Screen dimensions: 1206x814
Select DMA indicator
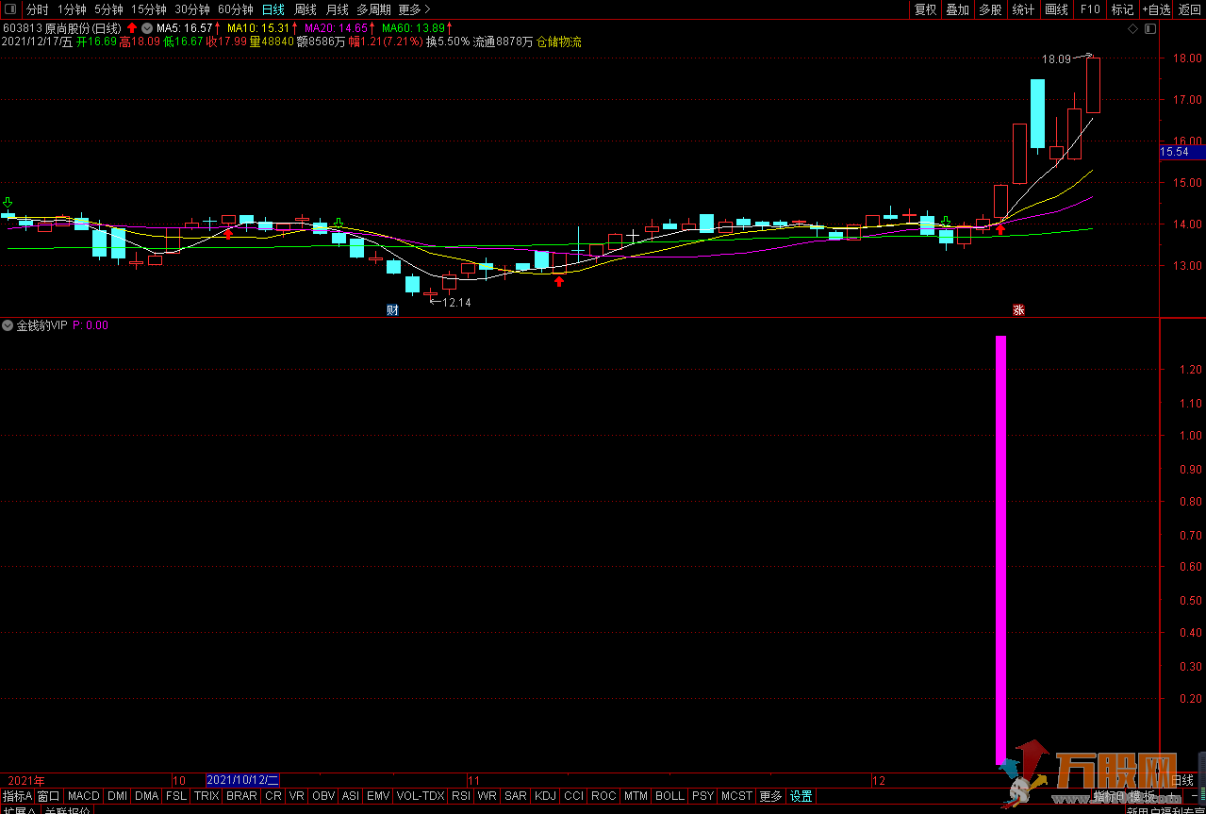coord(146,796)
